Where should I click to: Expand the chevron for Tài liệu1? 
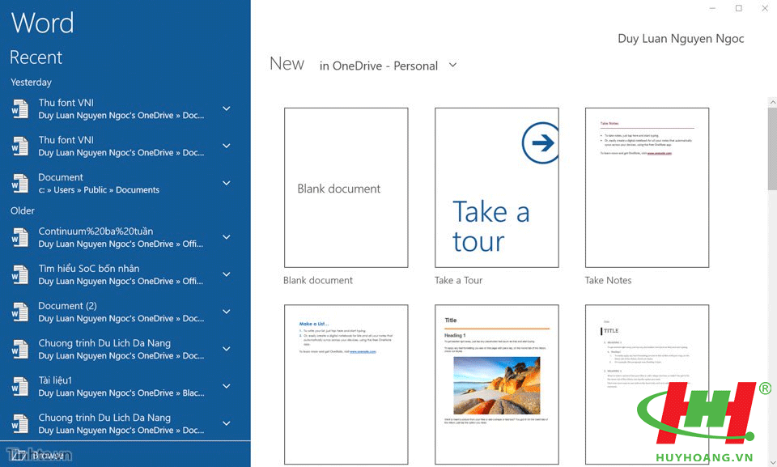(227, 386)
